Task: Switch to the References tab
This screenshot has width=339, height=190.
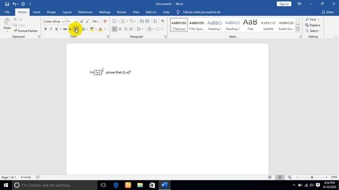Action: tap(85, 12)
